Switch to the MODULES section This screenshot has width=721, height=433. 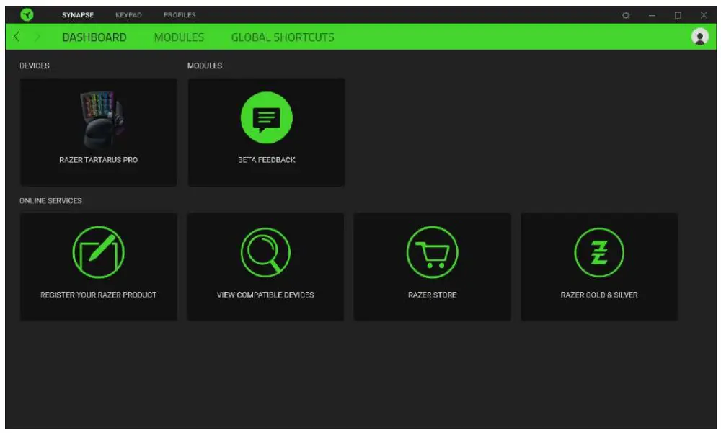point(179,37)
